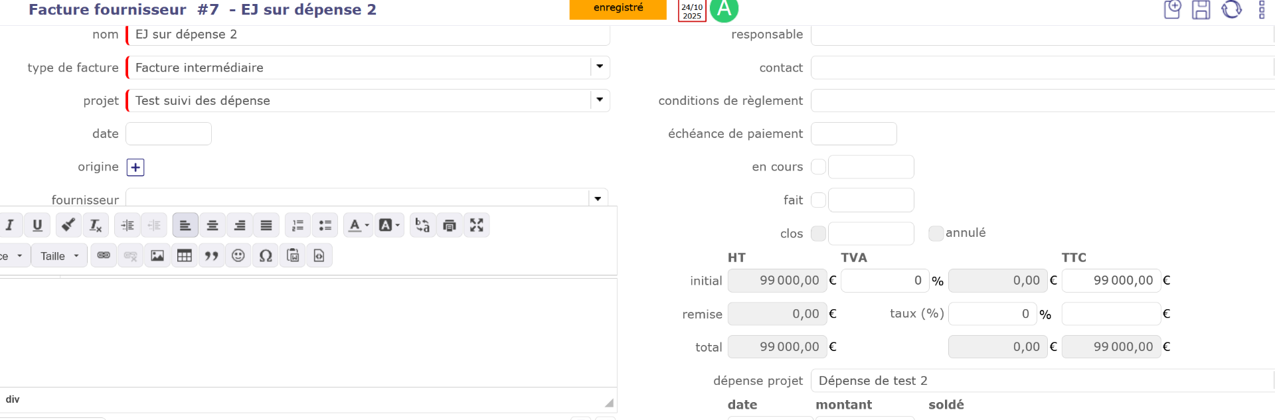
Task: Click the plus button next to 'origine'
Action: pos(135,167)
